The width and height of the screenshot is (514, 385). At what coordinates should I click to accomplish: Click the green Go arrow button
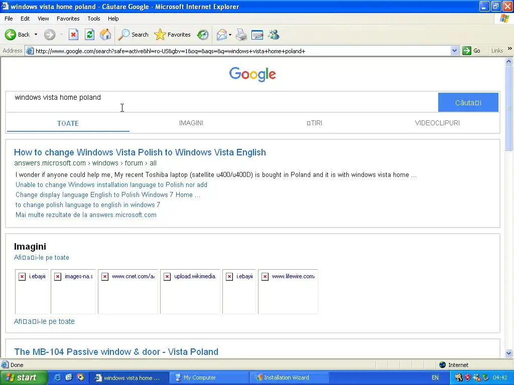click(x=471, y=51)
